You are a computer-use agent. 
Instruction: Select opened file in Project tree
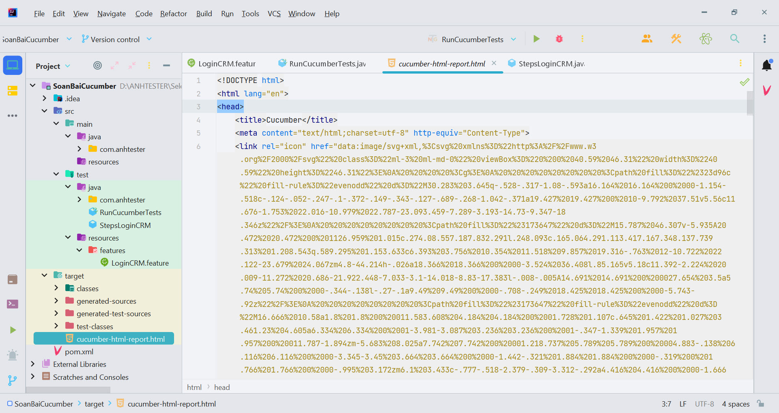(x=97, y=66)
